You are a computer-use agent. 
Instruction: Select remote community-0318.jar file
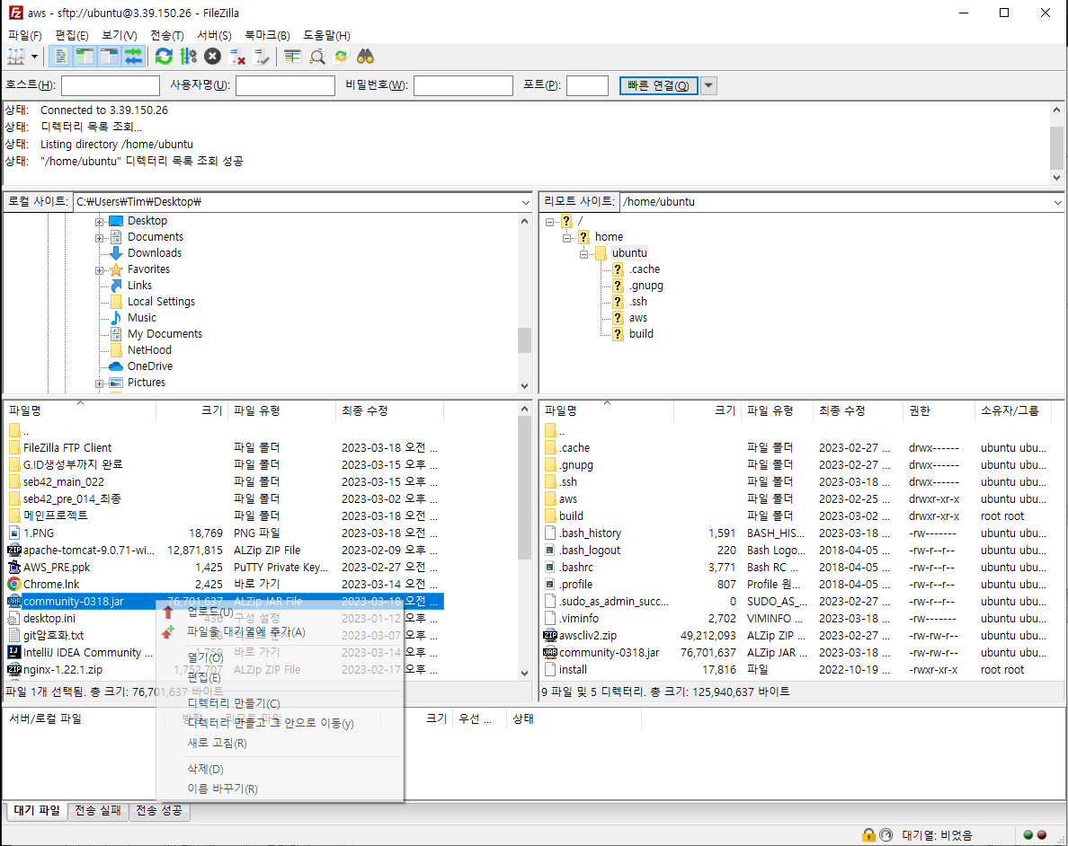609,653
